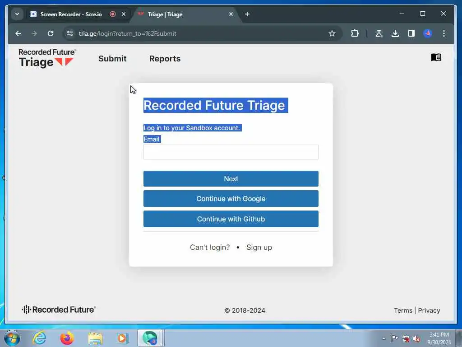Open the Reports navigation item
The width and height of the screenshot is (462, 347).
[x=165, y=59]
